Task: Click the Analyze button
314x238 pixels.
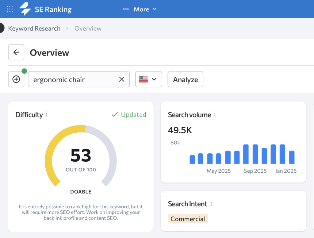Action: tap(185, 79)
